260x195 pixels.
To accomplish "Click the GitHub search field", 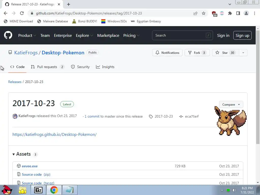I will point(182,35).
